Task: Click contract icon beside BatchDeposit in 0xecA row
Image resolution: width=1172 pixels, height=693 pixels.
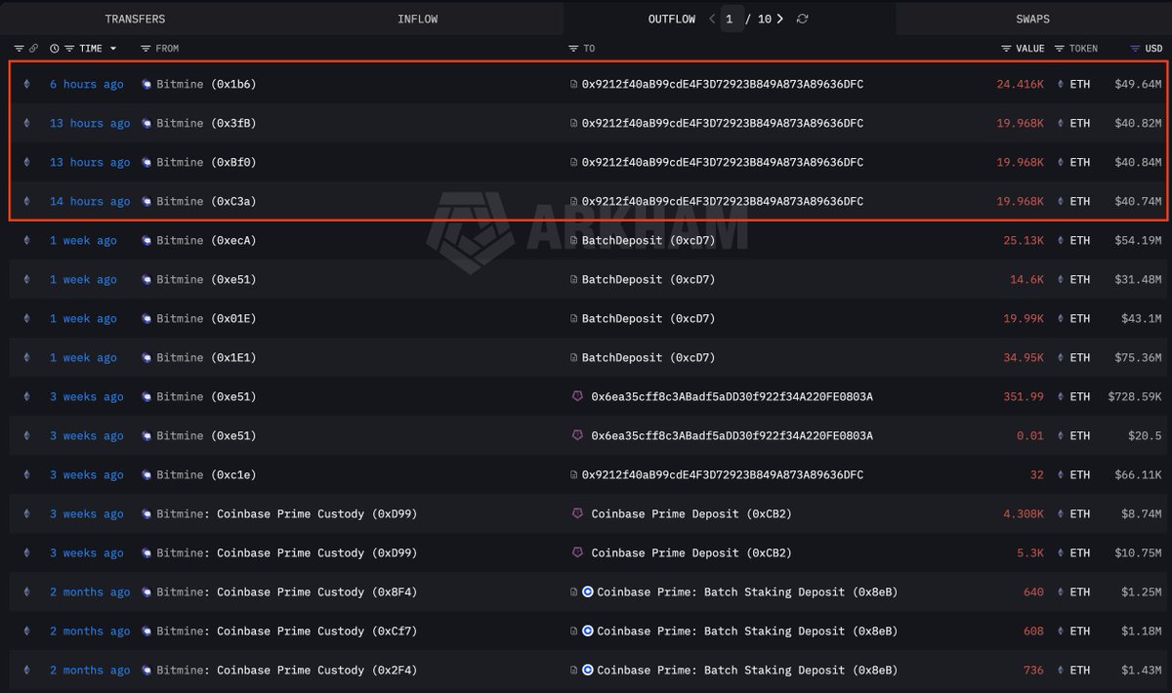Action: [574, 240]
